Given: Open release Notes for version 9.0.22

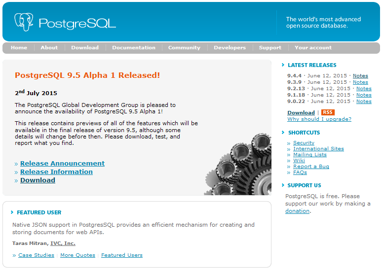Looking at the screenshot, I should point(364,101).
